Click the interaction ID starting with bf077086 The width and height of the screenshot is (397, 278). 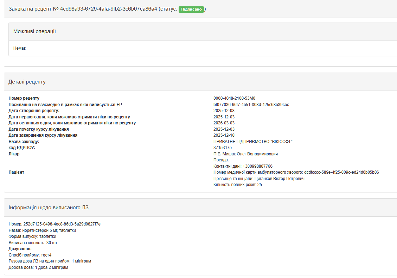point(251,105)
